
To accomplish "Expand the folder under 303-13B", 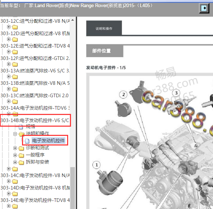I will [x=9, y=89].
